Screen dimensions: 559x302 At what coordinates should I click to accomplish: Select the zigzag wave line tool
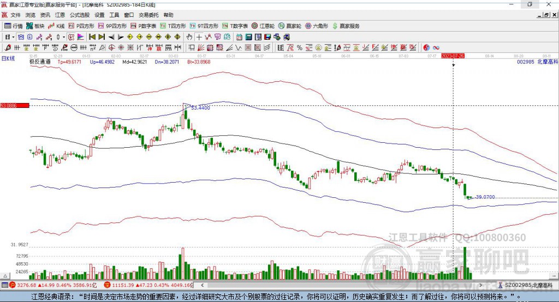239,48
